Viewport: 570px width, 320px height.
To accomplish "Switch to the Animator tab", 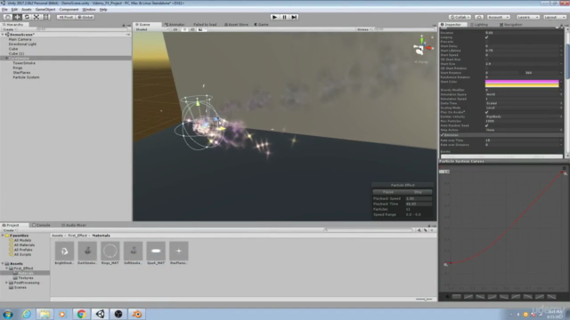I will coord(175,24).
